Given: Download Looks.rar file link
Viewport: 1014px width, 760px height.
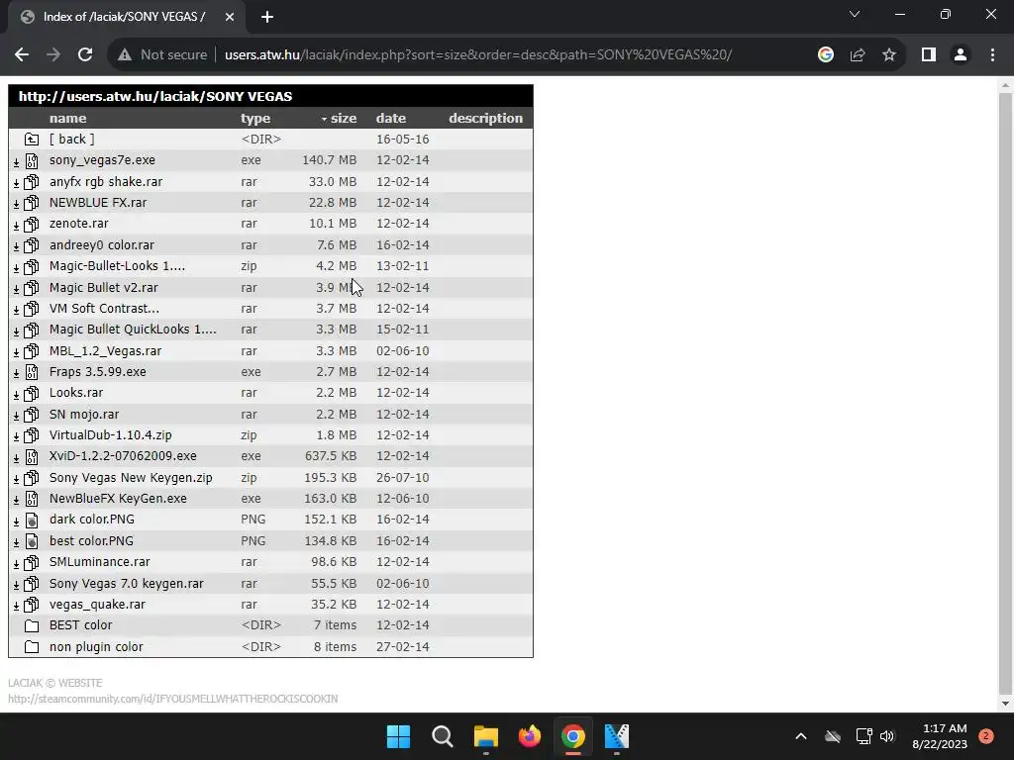Looking at the screenshot, I should (x=76, y=392).
